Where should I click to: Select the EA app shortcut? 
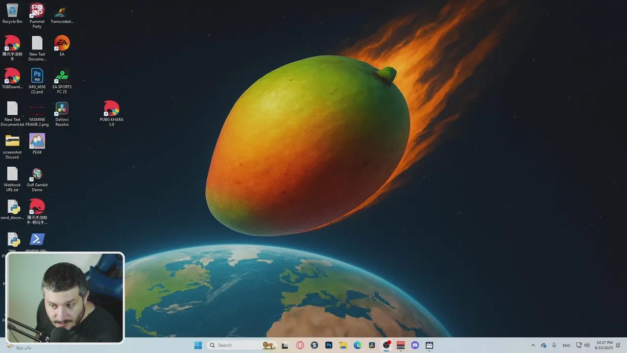[62, 46]
